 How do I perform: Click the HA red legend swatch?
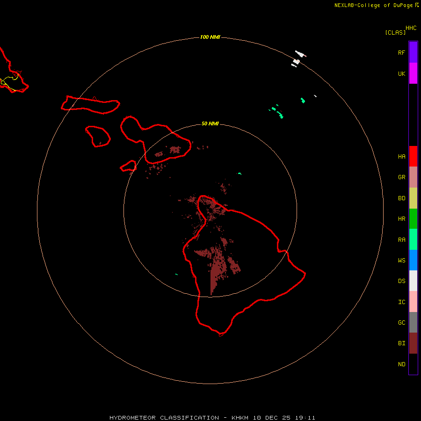coord(413,156)
